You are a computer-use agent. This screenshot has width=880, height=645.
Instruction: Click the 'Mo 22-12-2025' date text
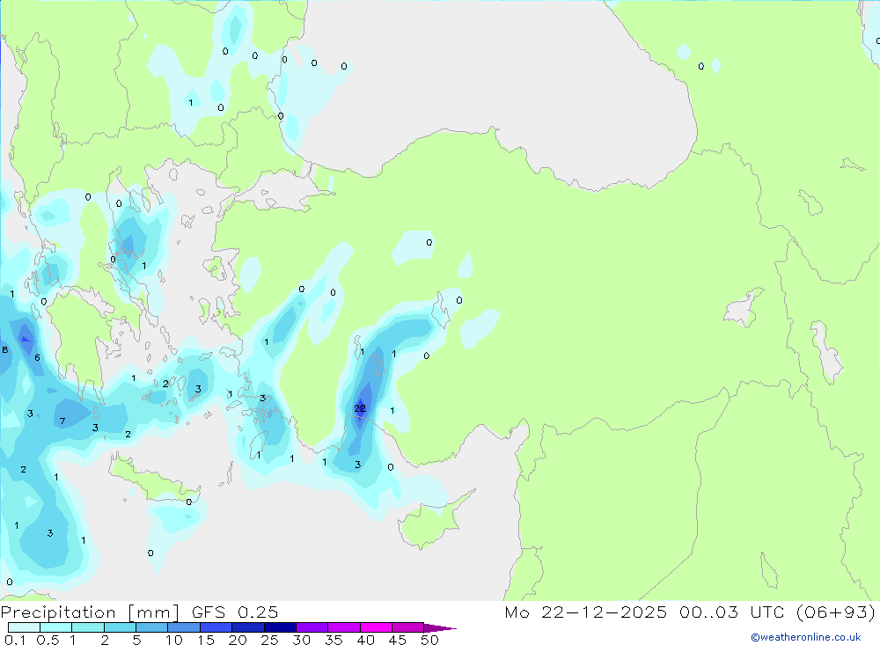pyautogui.click(x=586, y=612)
